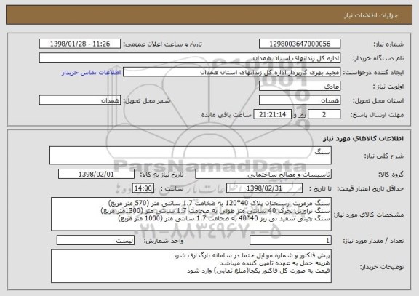Click the نام دستگاه خریدار label

click(378, 58)
